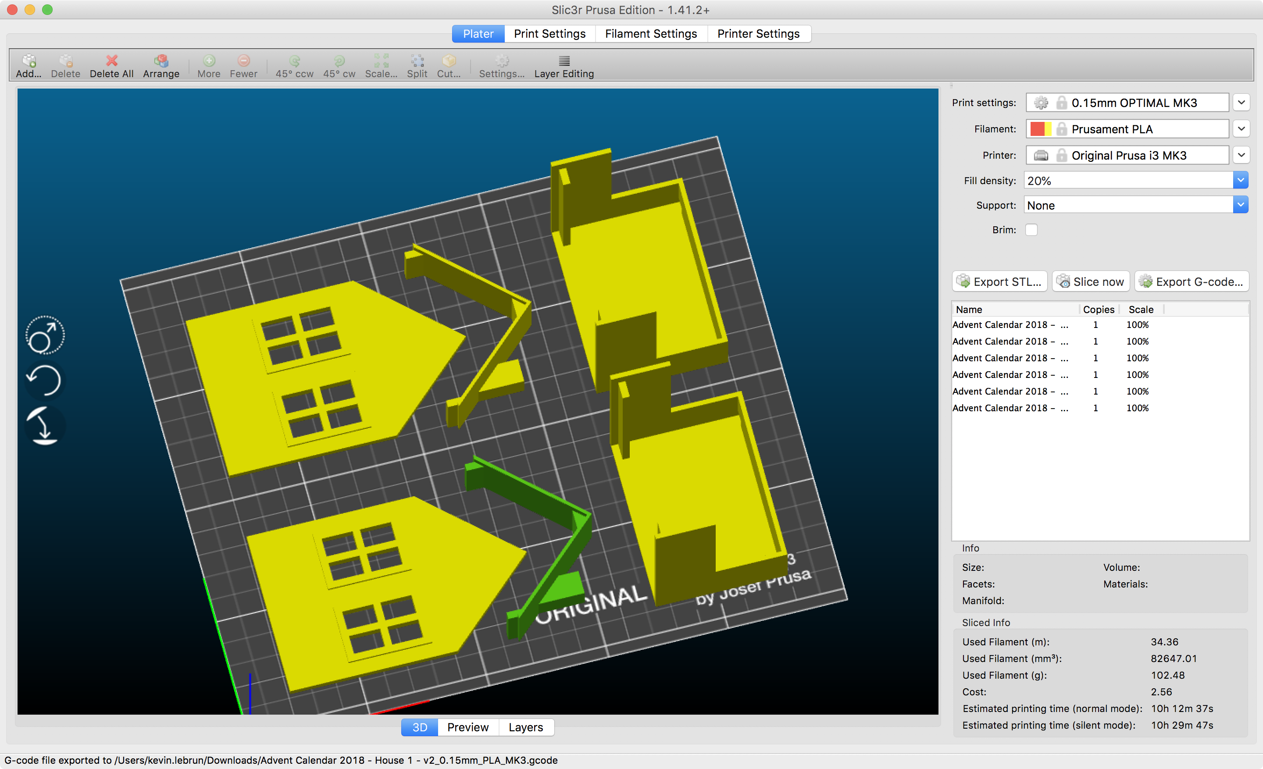Image resolution: width=1263 pixels, height=769 pixels.
Task: Switch to the Printer Settings tab
Action: coord(759,34)
